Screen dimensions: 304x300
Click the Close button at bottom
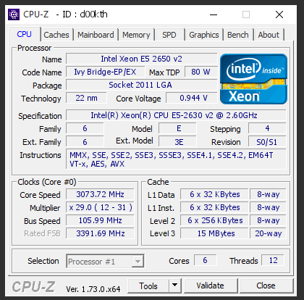point(266,286)
